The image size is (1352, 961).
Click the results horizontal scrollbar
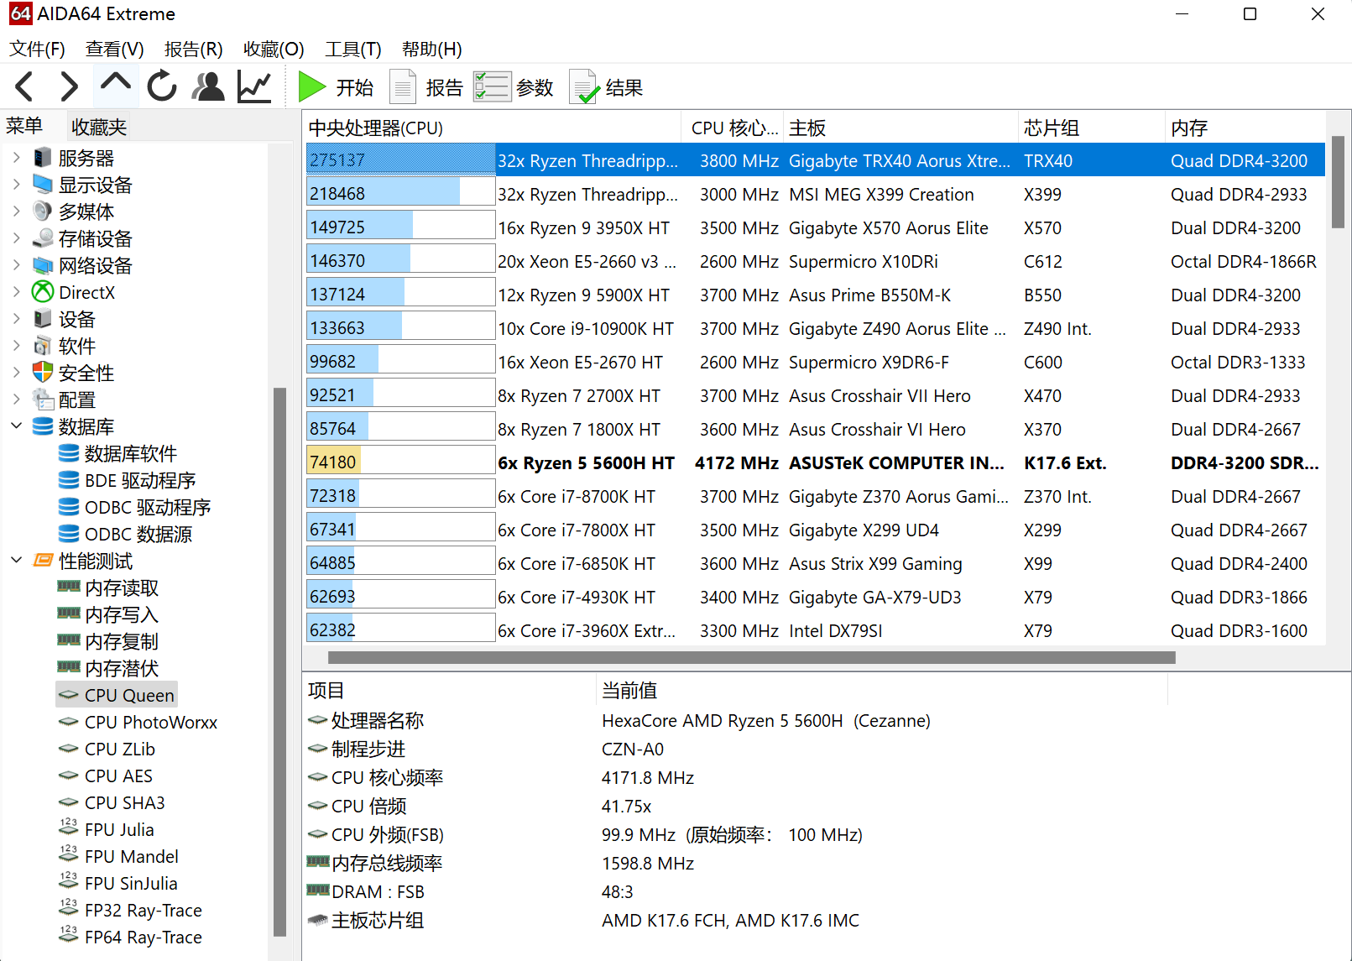click(x=751, y=657)
